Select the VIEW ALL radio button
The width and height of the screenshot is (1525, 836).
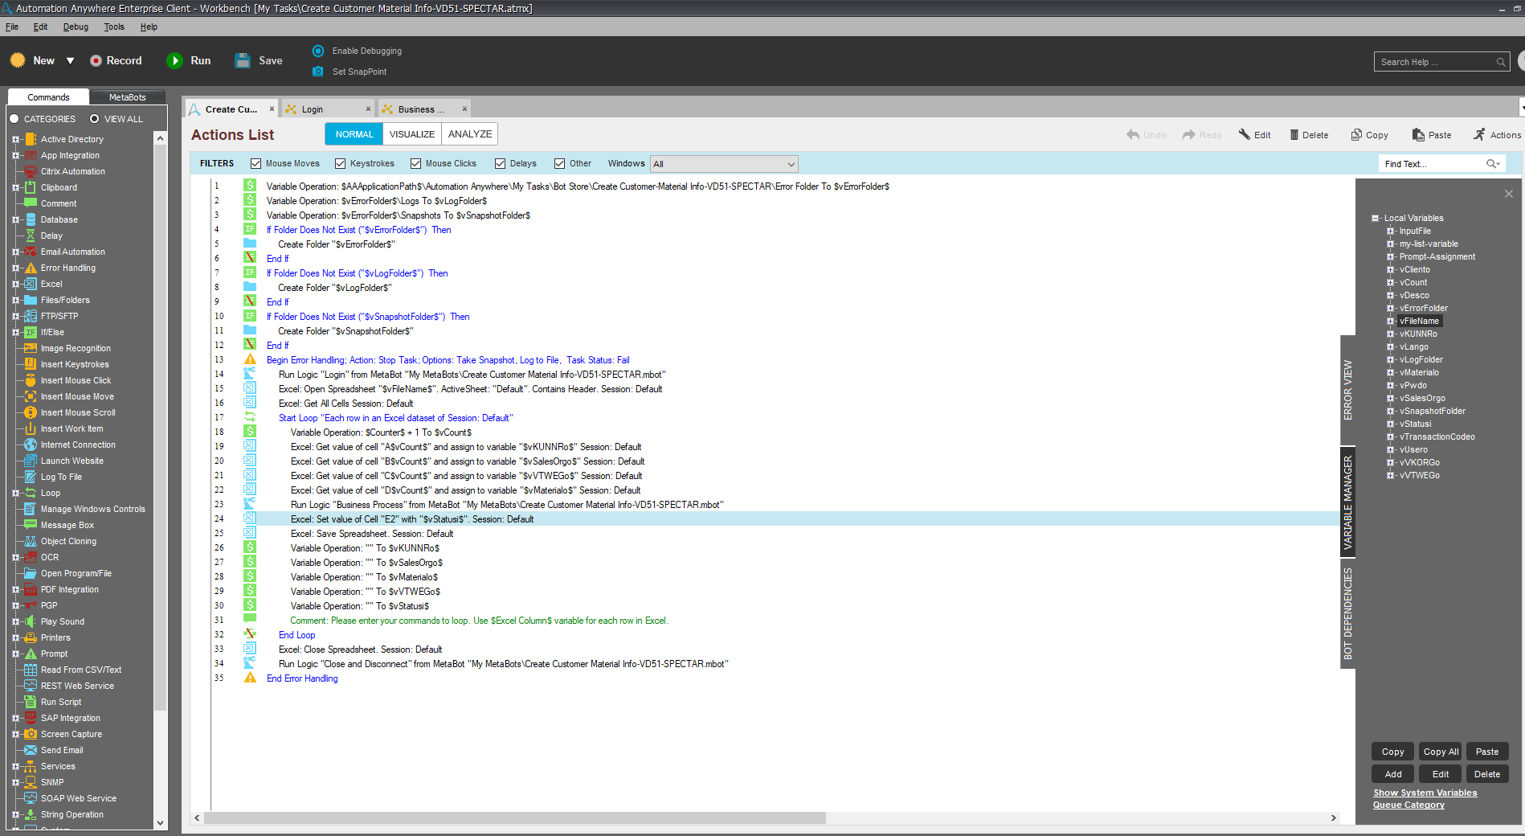coord(95,119)
